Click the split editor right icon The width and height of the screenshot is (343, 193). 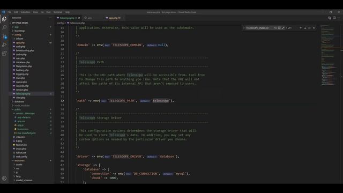334,18
